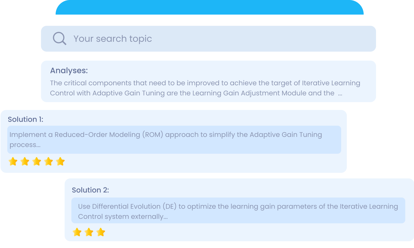This screenshot has width=414, height=248.
Task: Click the second star of Solution 1 rating
Action: click(25, 162)
